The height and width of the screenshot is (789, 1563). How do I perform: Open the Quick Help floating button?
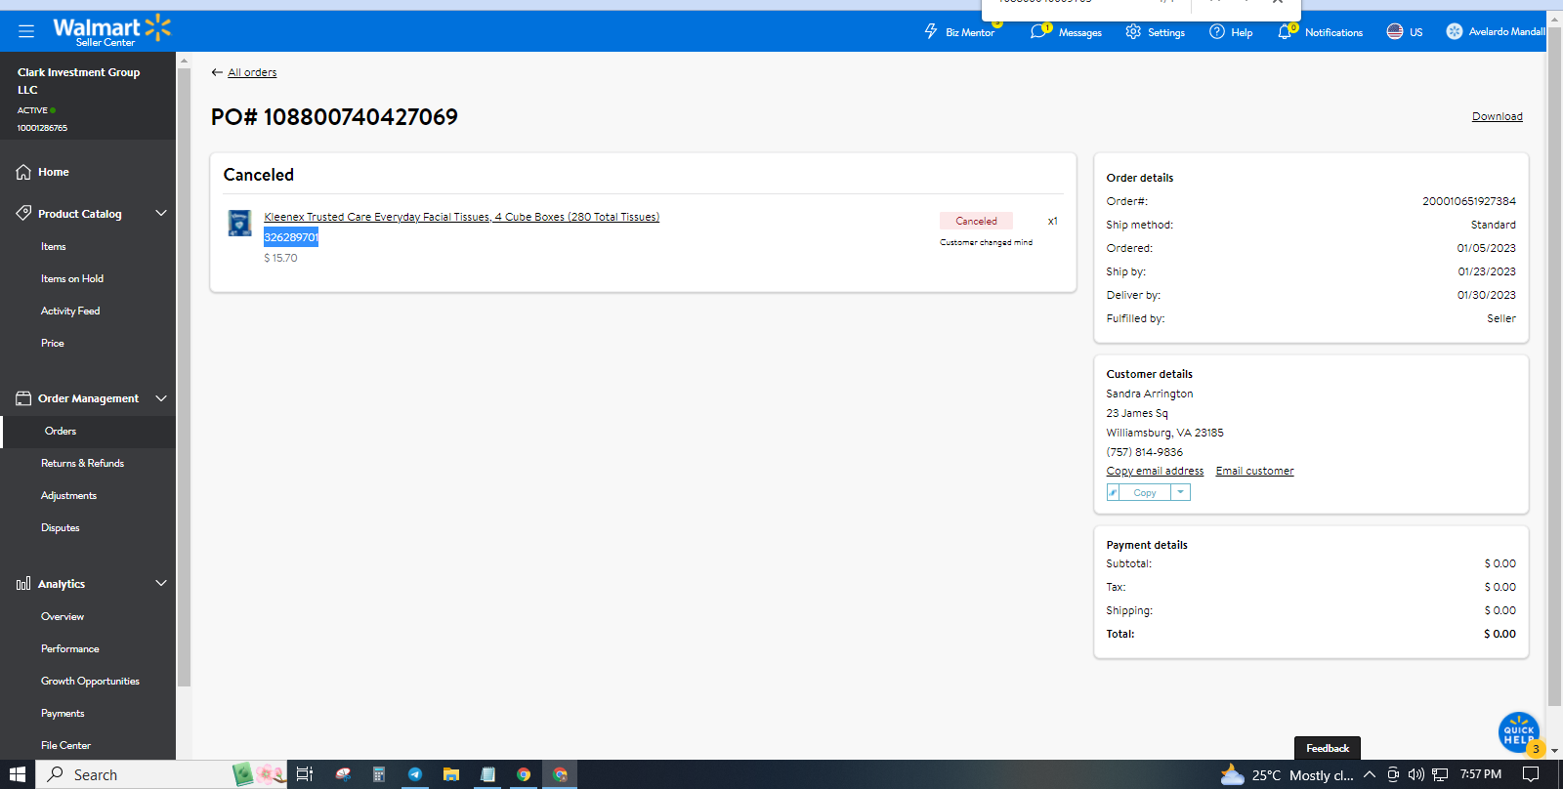click(x=1519, y=732)
